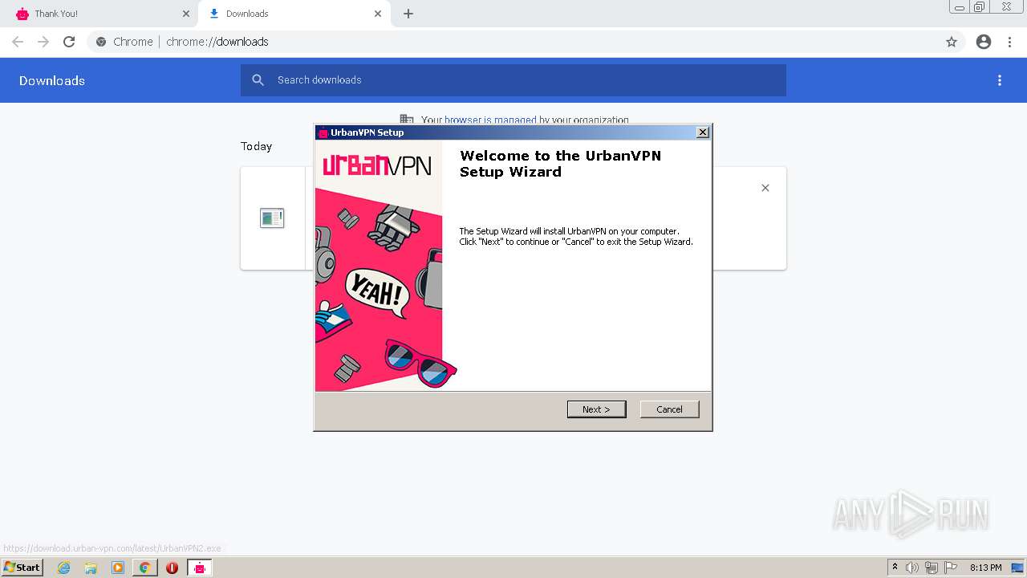Show hidden system tray icons
Viewport: 1027px width, 578px height.
[x=895, y=568]
